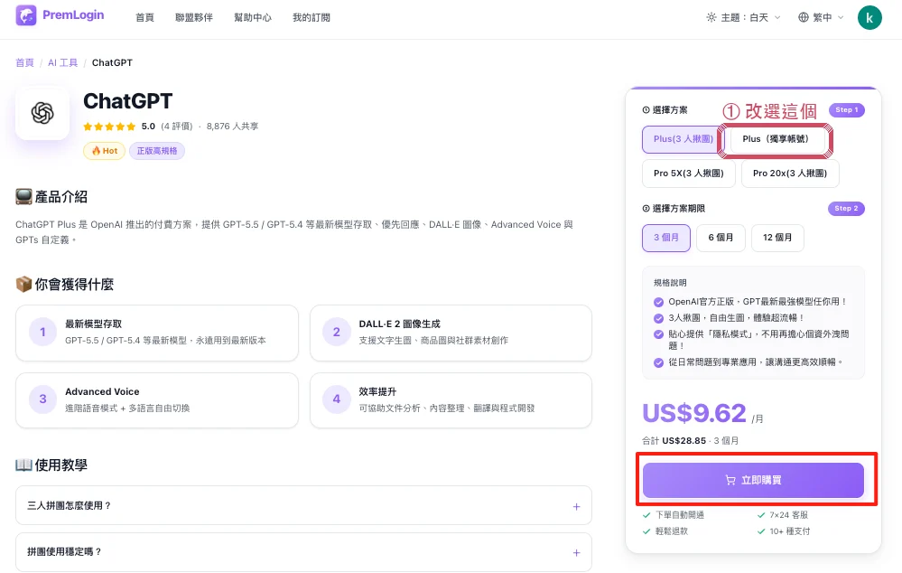Image resolution: width=902 pixels, height=573 pixels.
Task: Click the Step 1 badge
Action: coord(846,110)
